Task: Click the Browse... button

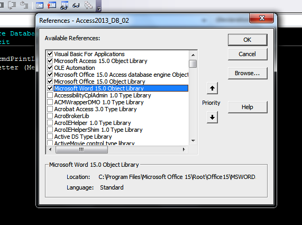Action: point(248,73)
